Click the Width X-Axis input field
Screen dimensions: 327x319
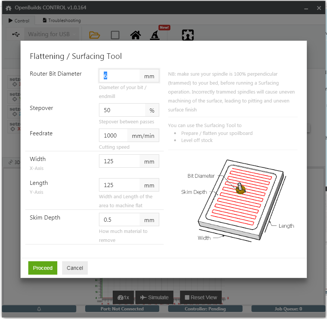[x=119, y=161]
